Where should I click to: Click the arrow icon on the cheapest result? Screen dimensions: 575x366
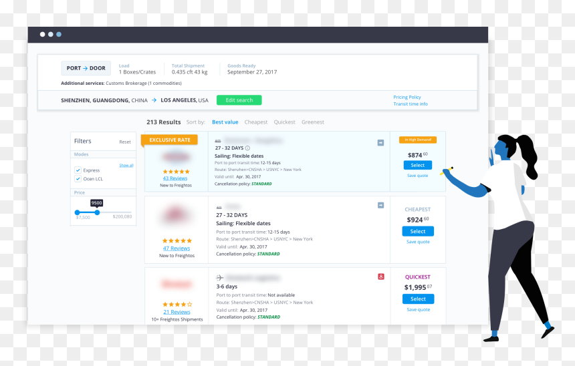tap(380, 205)
